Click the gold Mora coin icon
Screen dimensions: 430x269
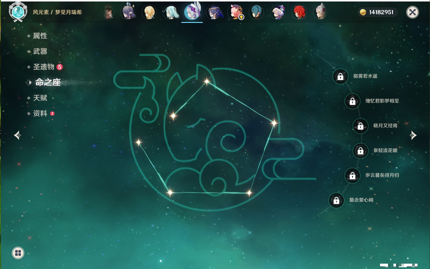coord(363,12)
